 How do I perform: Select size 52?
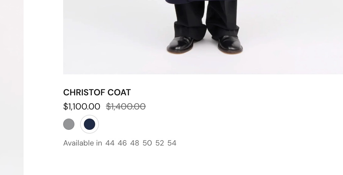coord(160,143)
